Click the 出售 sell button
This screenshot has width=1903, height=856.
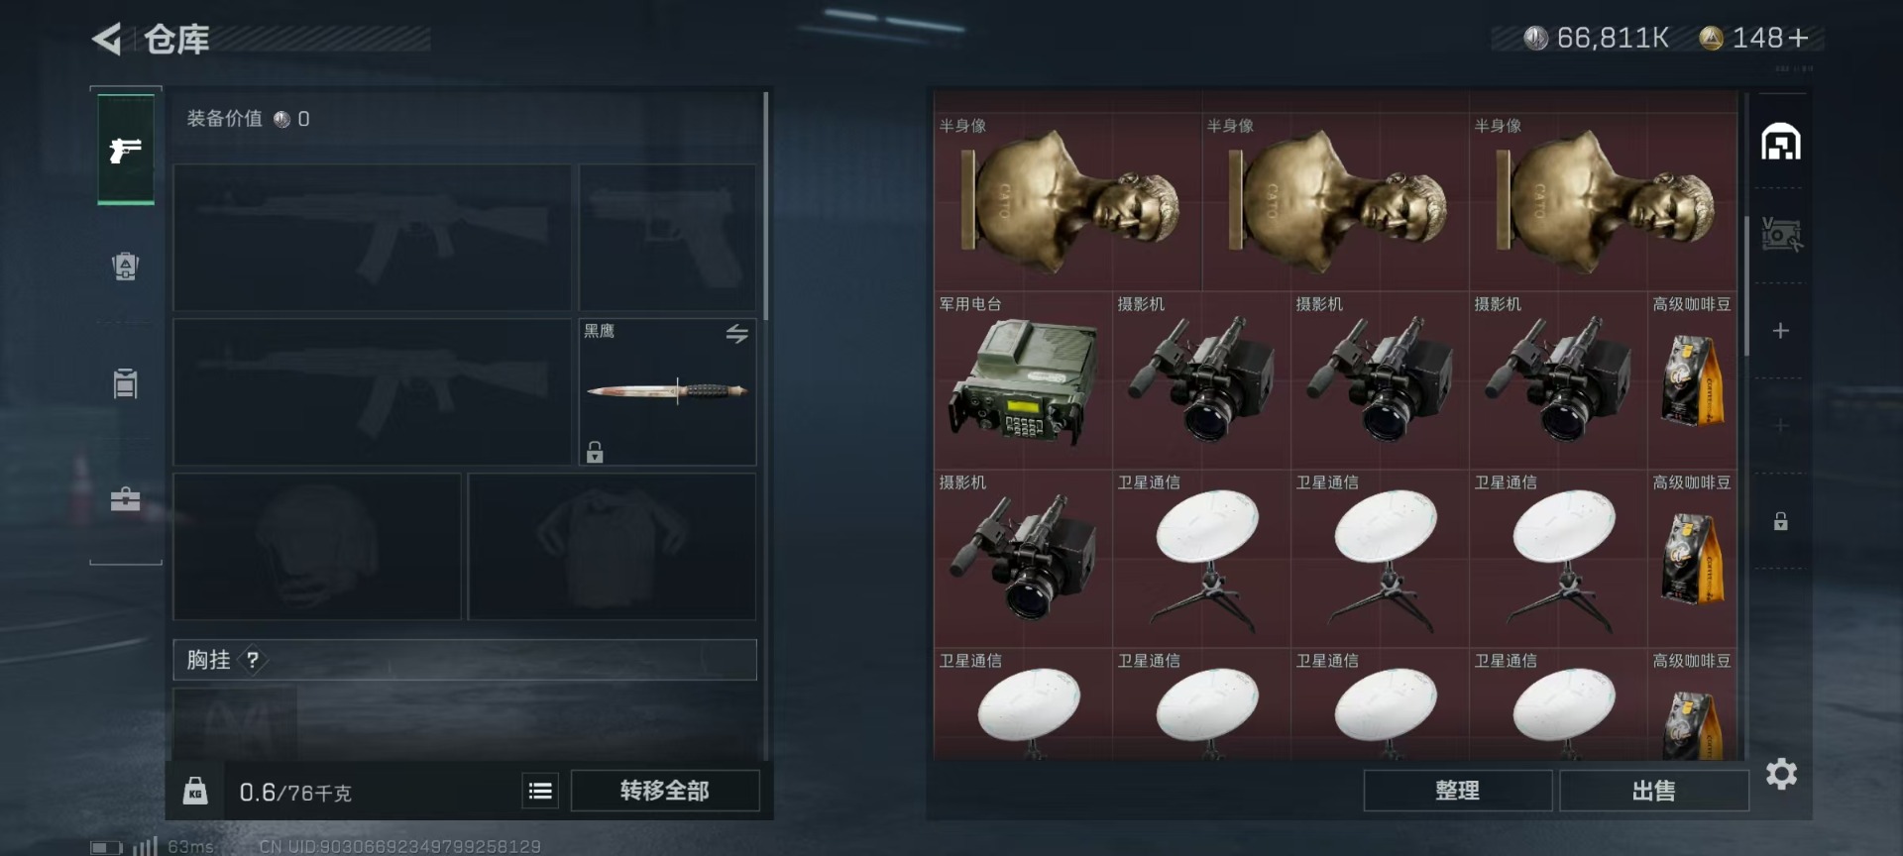[x=1654, y=791]
